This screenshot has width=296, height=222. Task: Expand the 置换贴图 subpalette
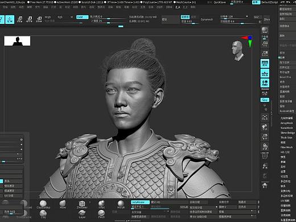(285, 210)
